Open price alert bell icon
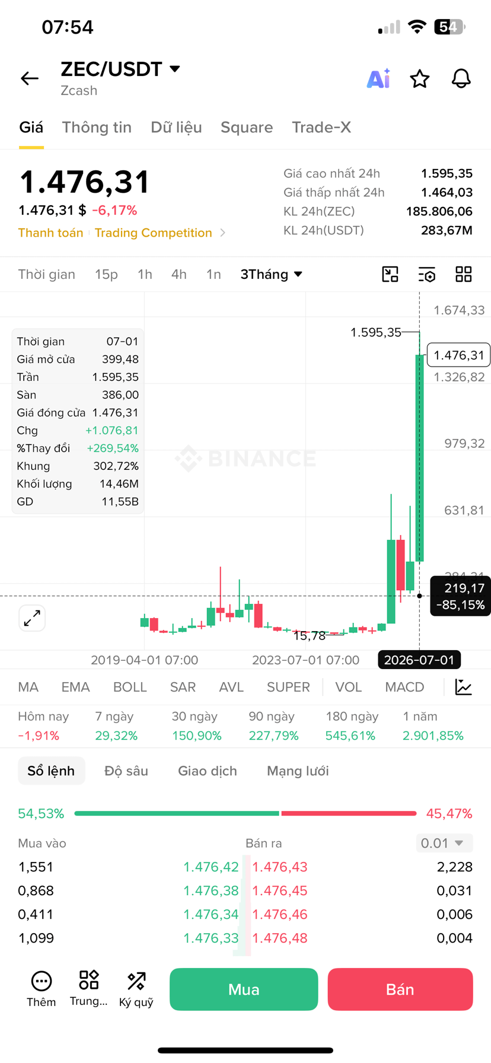This screenshot has height=1063, width=491. tap(461, 78)
